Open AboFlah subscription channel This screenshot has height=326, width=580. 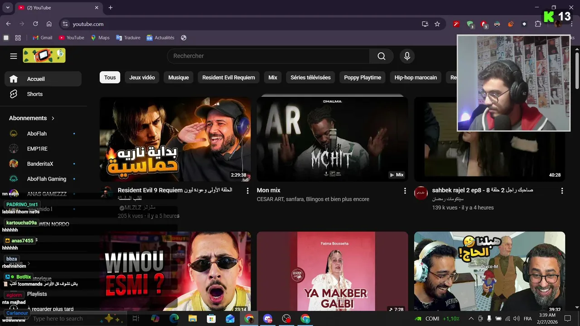coord(43,134)
